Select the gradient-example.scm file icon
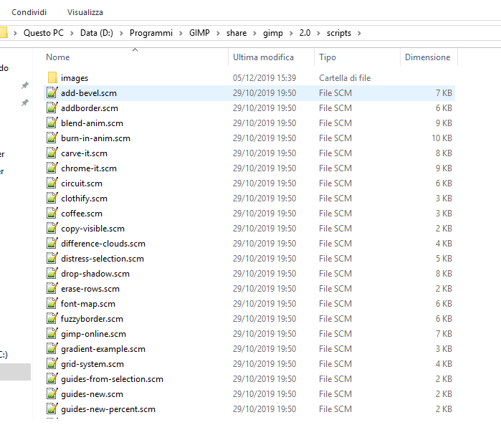The height and width of the screenshot is (435, 501). coord(52,348)
